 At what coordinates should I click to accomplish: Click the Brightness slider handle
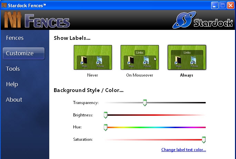pyautogui.click(x=105, y=115)
